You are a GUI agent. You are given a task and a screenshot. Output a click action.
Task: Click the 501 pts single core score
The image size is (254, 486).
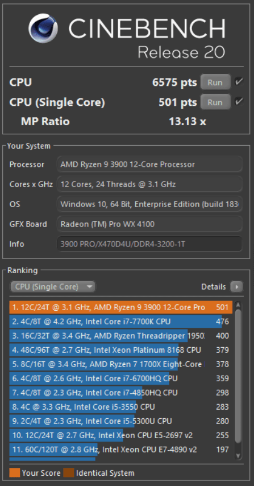pyautogui.click(x=178, y=102)
